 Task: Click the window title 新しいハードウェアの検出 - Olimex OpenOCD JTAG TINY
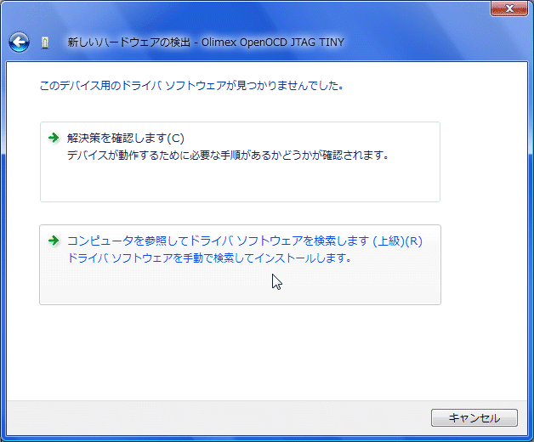pos(206,42)
